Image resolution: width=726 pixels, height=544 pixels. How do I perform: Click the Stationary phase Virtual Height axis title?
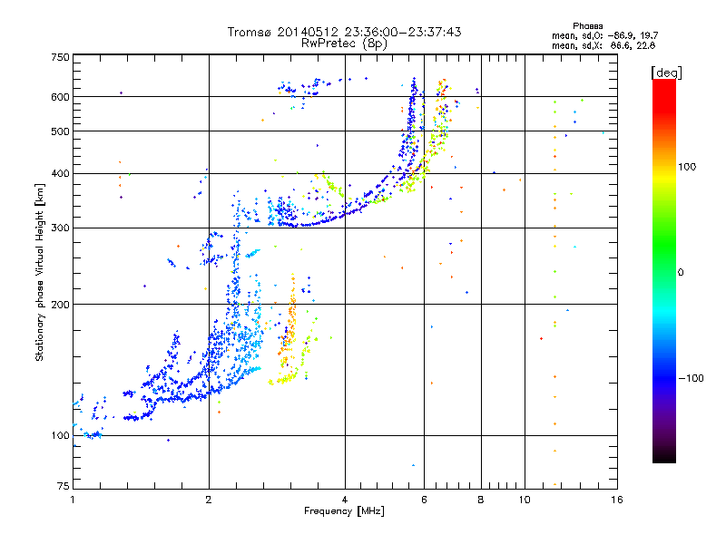[x=40, y=272]
